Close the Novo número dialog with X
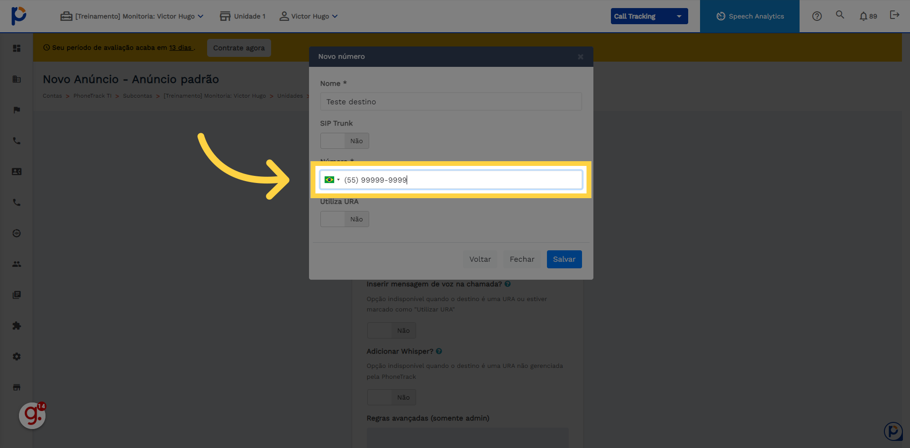910x448 pixels. coord(581,57)
